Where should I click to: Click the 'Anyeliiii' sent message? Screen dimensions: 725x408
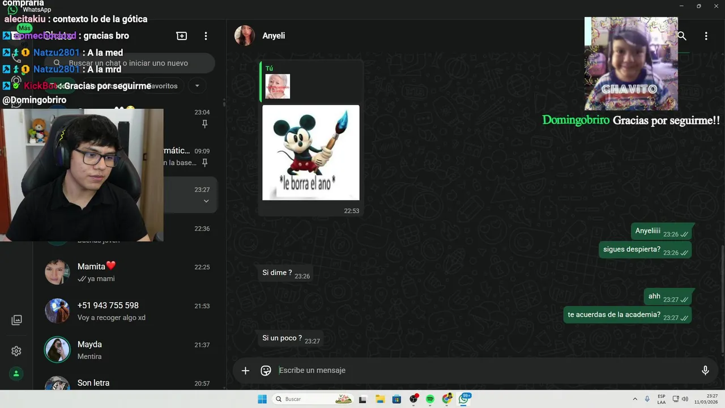click(662, 231)
